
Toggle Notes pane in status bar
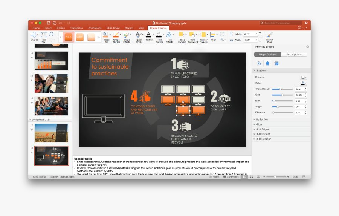[214, 177]
